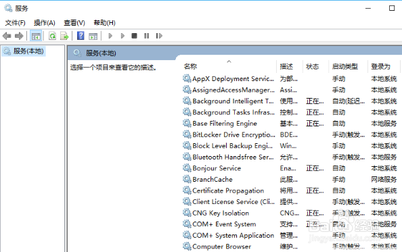Select Background Tasks Infras... service name
The width and height of the screenshot is (402, 252).
(233, 112)
